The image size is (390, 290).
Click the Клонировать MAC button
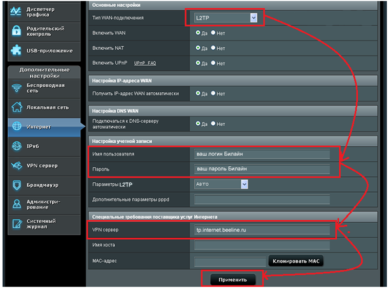point(296,261)
